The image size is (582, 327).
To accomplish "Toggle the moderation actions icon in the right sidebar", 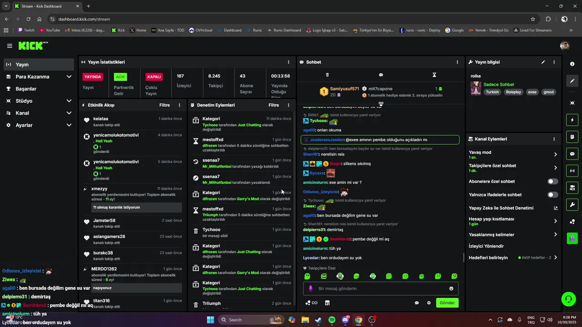I will pos(572,188).
